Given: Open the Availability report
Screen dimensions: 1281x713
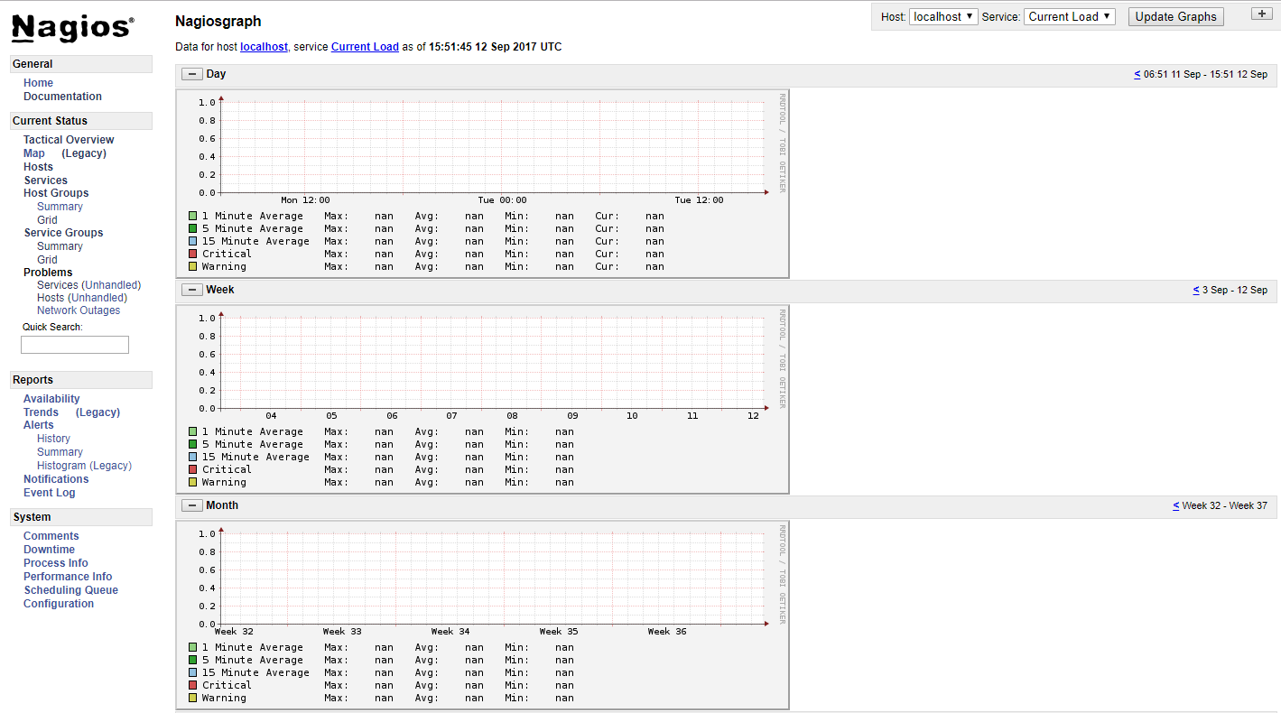Looking at the screenshot, I should pyautogui.click(x=51, y=399).
